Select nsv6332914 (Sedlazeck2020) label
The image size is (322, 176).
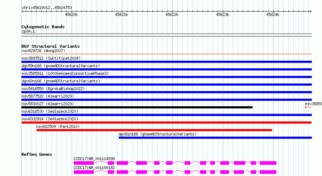click(50, 119)
